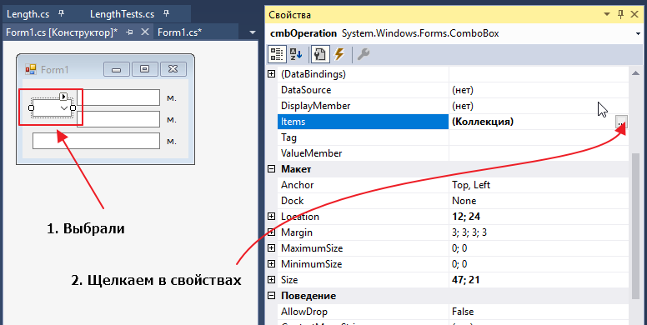Close the Form1.cs designer tab

tap(145, 32)
